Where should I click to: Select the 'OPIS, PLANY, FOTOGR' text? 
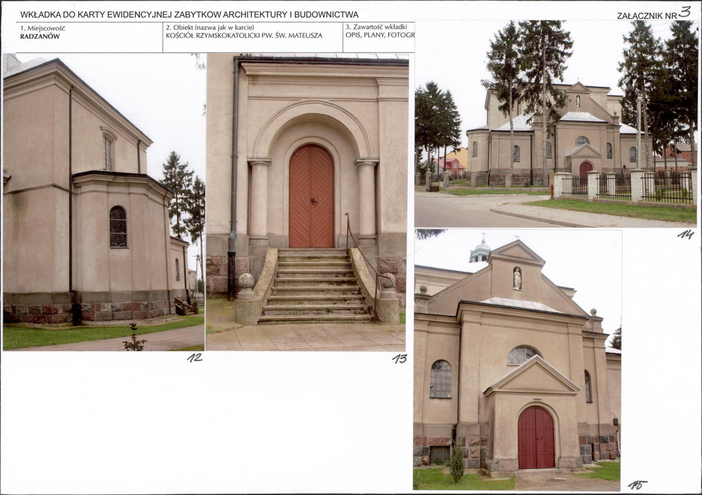coord(379,36)
